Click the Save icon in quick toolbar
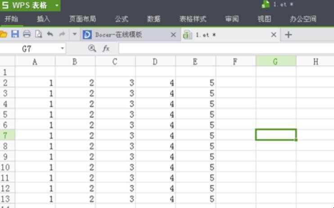The height and width of the screenshot is (208, 334). [15, 35]
